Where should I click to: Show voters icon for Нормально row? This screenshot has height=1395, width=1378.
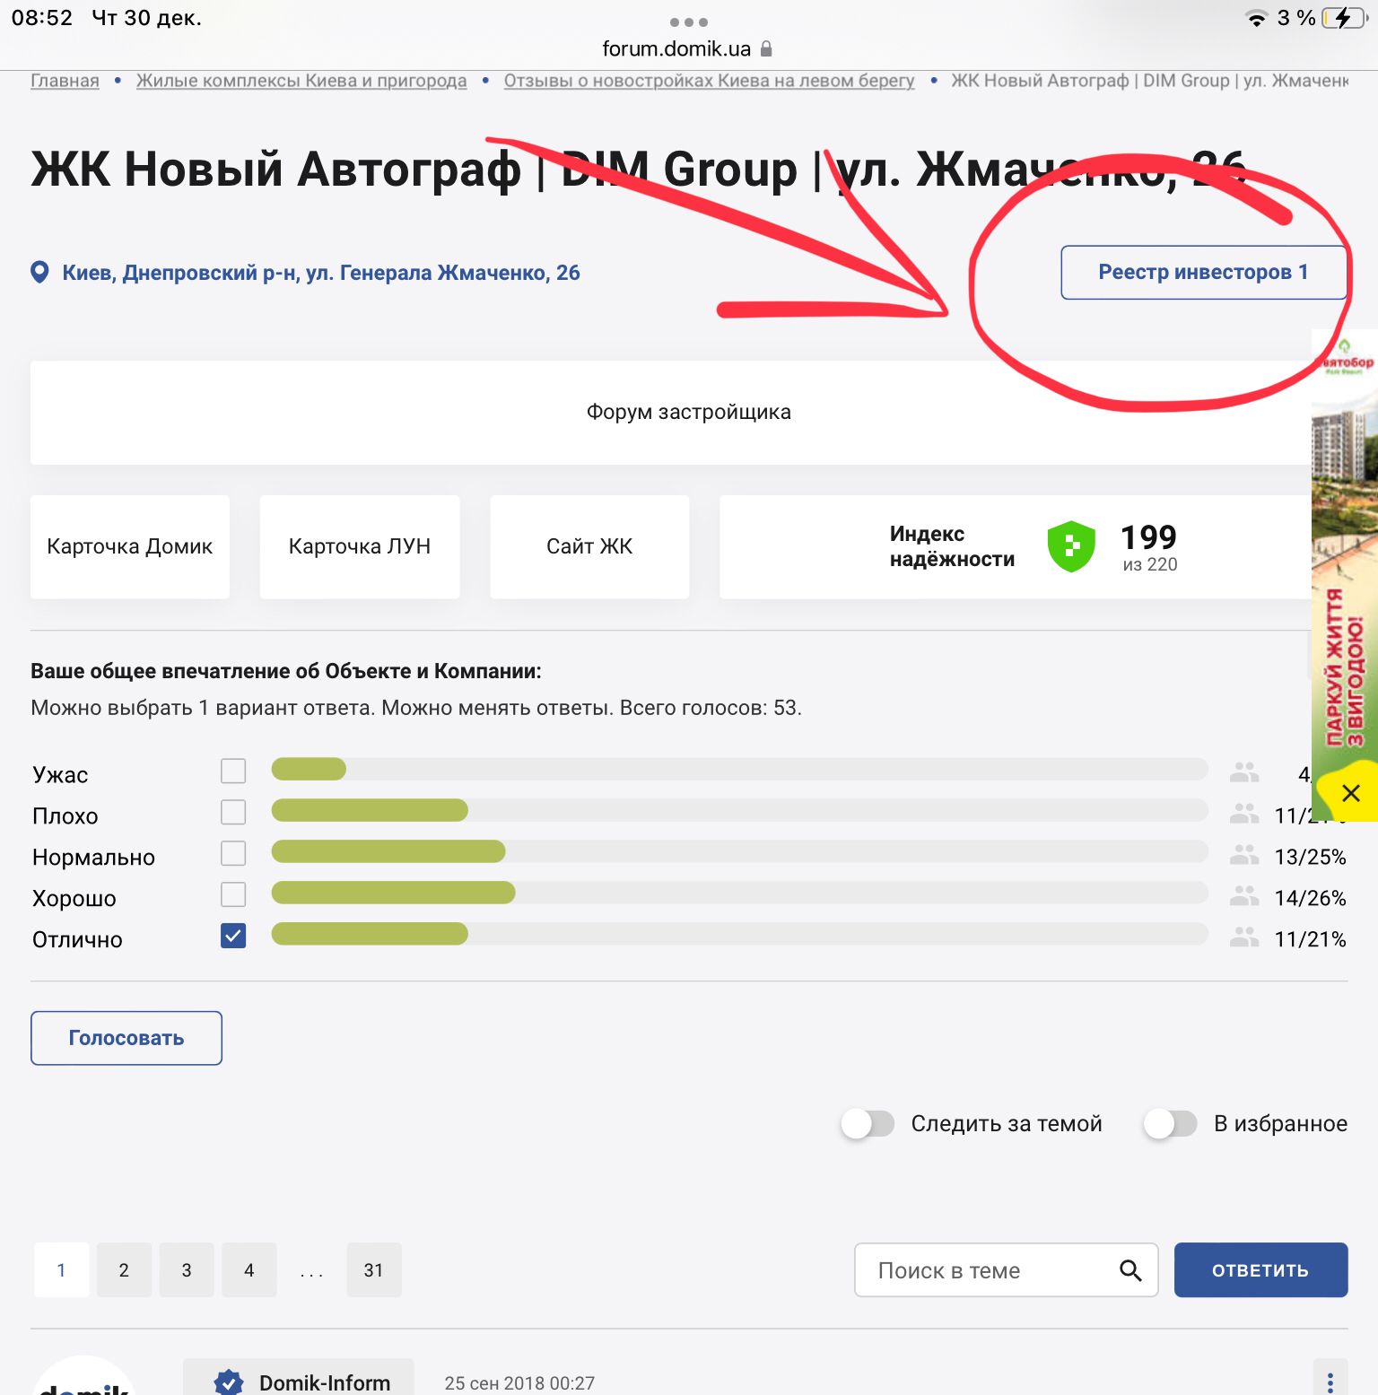coord(1244,854)
